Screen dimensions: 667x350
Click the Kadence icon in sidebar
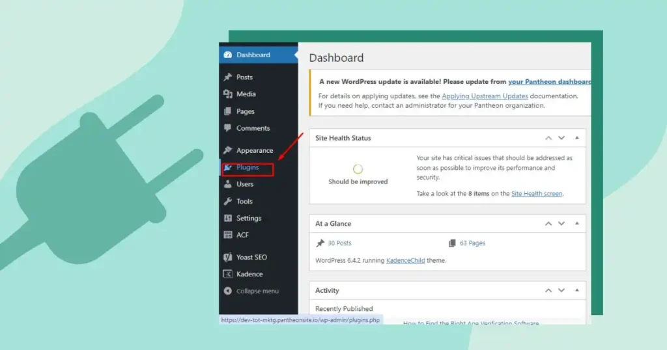click(228, 274)
